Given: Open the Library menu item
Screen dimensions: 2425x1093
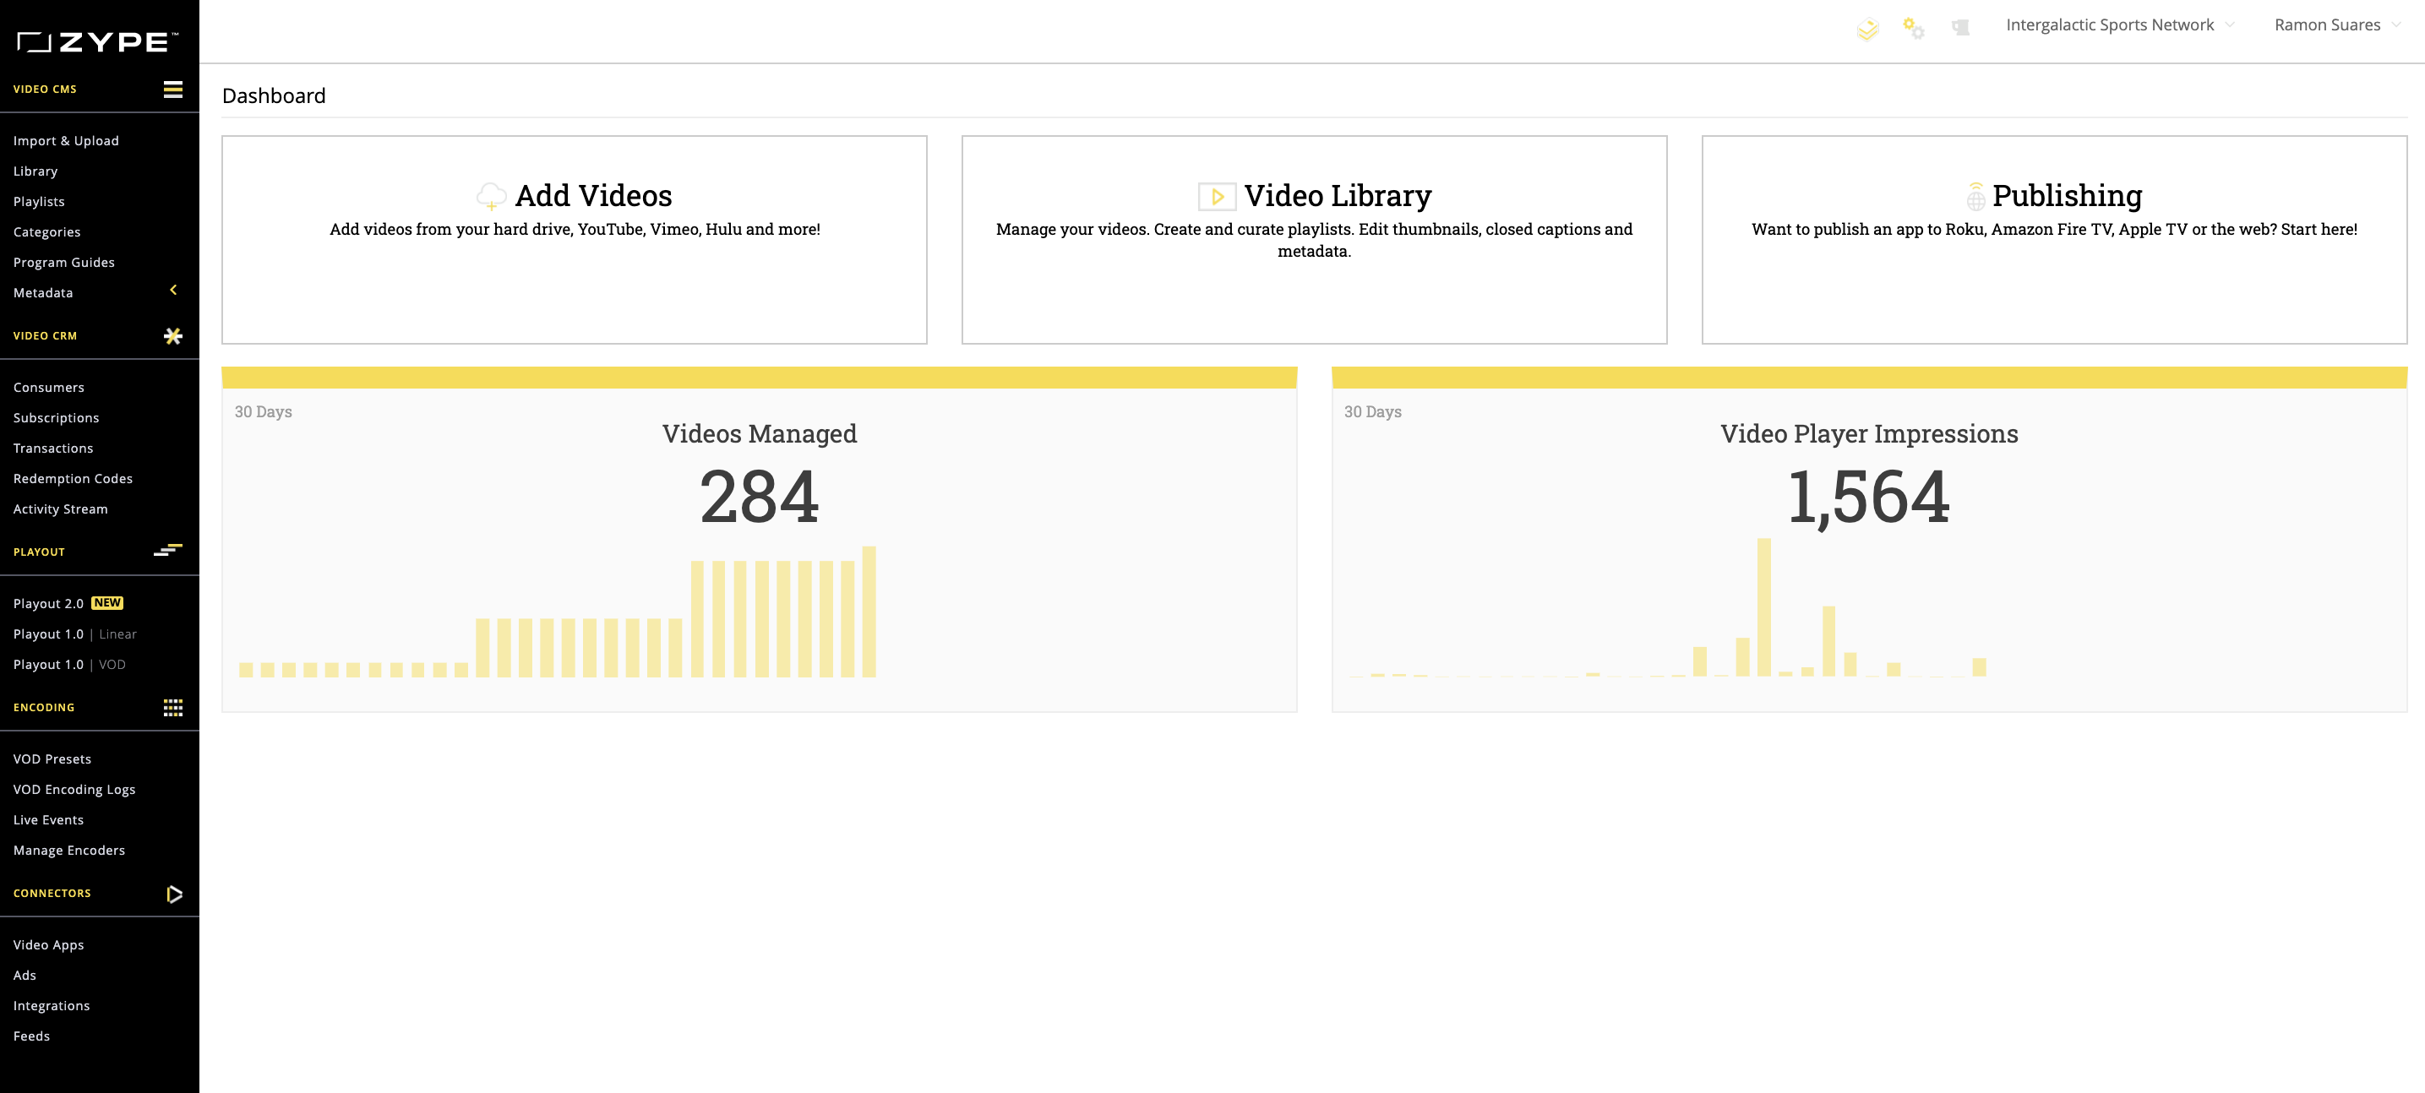Looking at the screenshot, I should pyautogui.click(x=35, y=171).
